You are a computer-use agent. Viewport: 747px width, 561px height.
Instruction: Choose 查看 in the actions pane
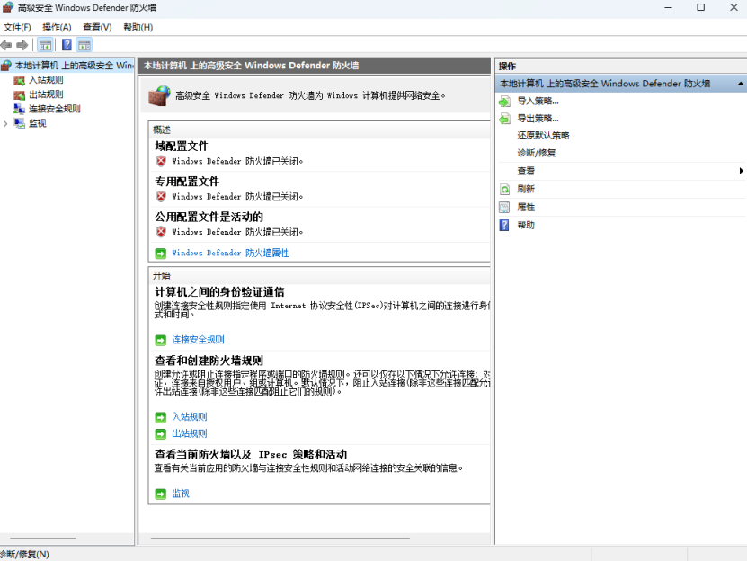tap(526, 171)
